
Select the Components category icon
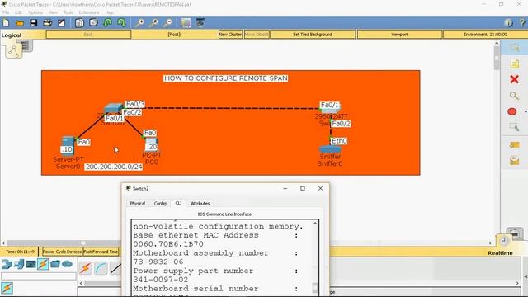[x=31, y=264]
